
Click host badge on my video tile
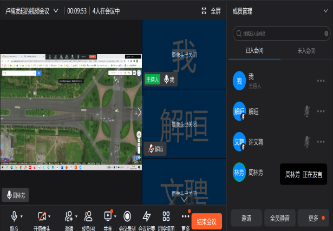153,80
